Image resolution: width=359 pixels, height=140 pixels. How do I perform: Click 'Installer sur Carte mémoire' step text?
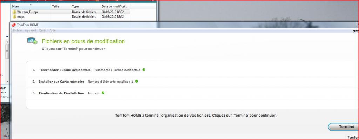click(x=62, y=82)
